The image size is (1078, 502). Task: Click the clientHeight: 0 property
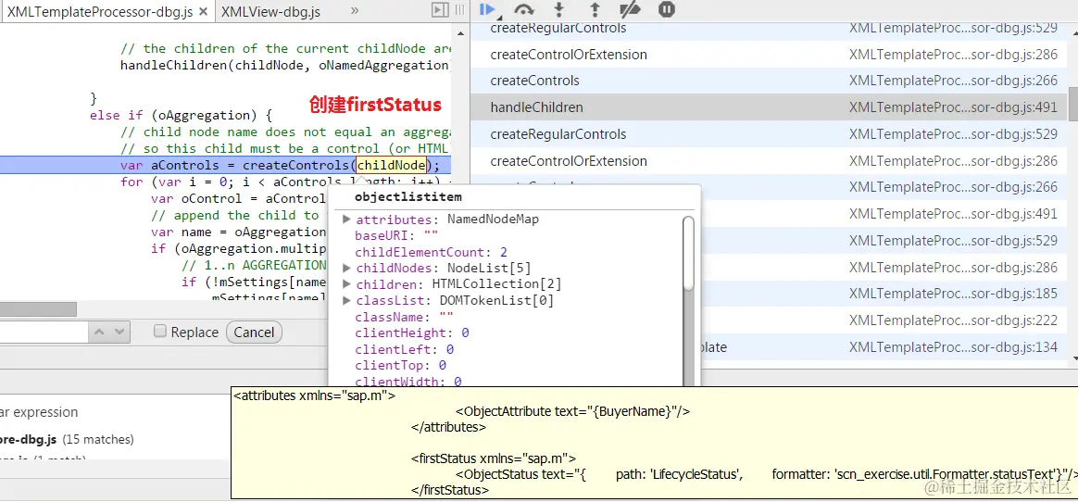(412, 333)
